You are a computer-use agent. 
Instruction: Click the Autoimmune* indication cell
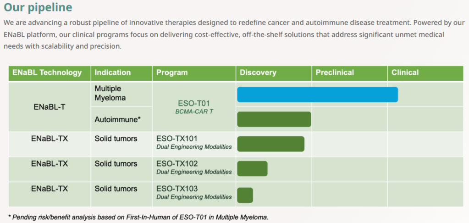click(117, 119)
